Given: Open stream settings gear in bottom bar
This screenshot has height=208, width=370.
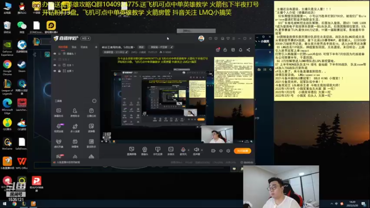Looking at the screenshot, I should coord(228,151).
